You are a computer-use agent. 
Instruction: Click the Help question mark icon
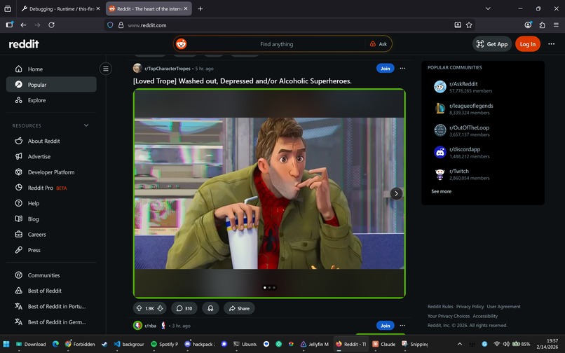[19, 203]
